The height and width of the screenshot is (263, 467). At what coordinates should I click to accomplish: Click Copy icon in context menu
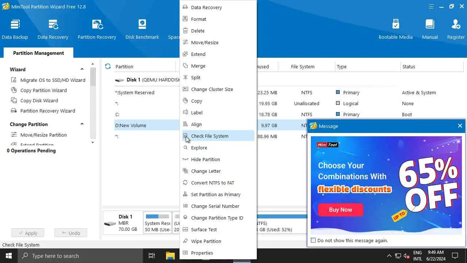[185, 101]
